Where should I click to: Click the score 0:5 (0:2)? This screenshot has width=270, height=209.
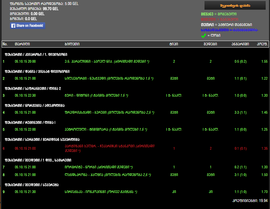[240, 61]
